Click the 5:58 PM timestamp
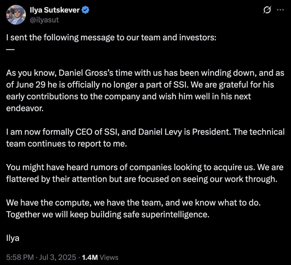 (x=20, y=257)
